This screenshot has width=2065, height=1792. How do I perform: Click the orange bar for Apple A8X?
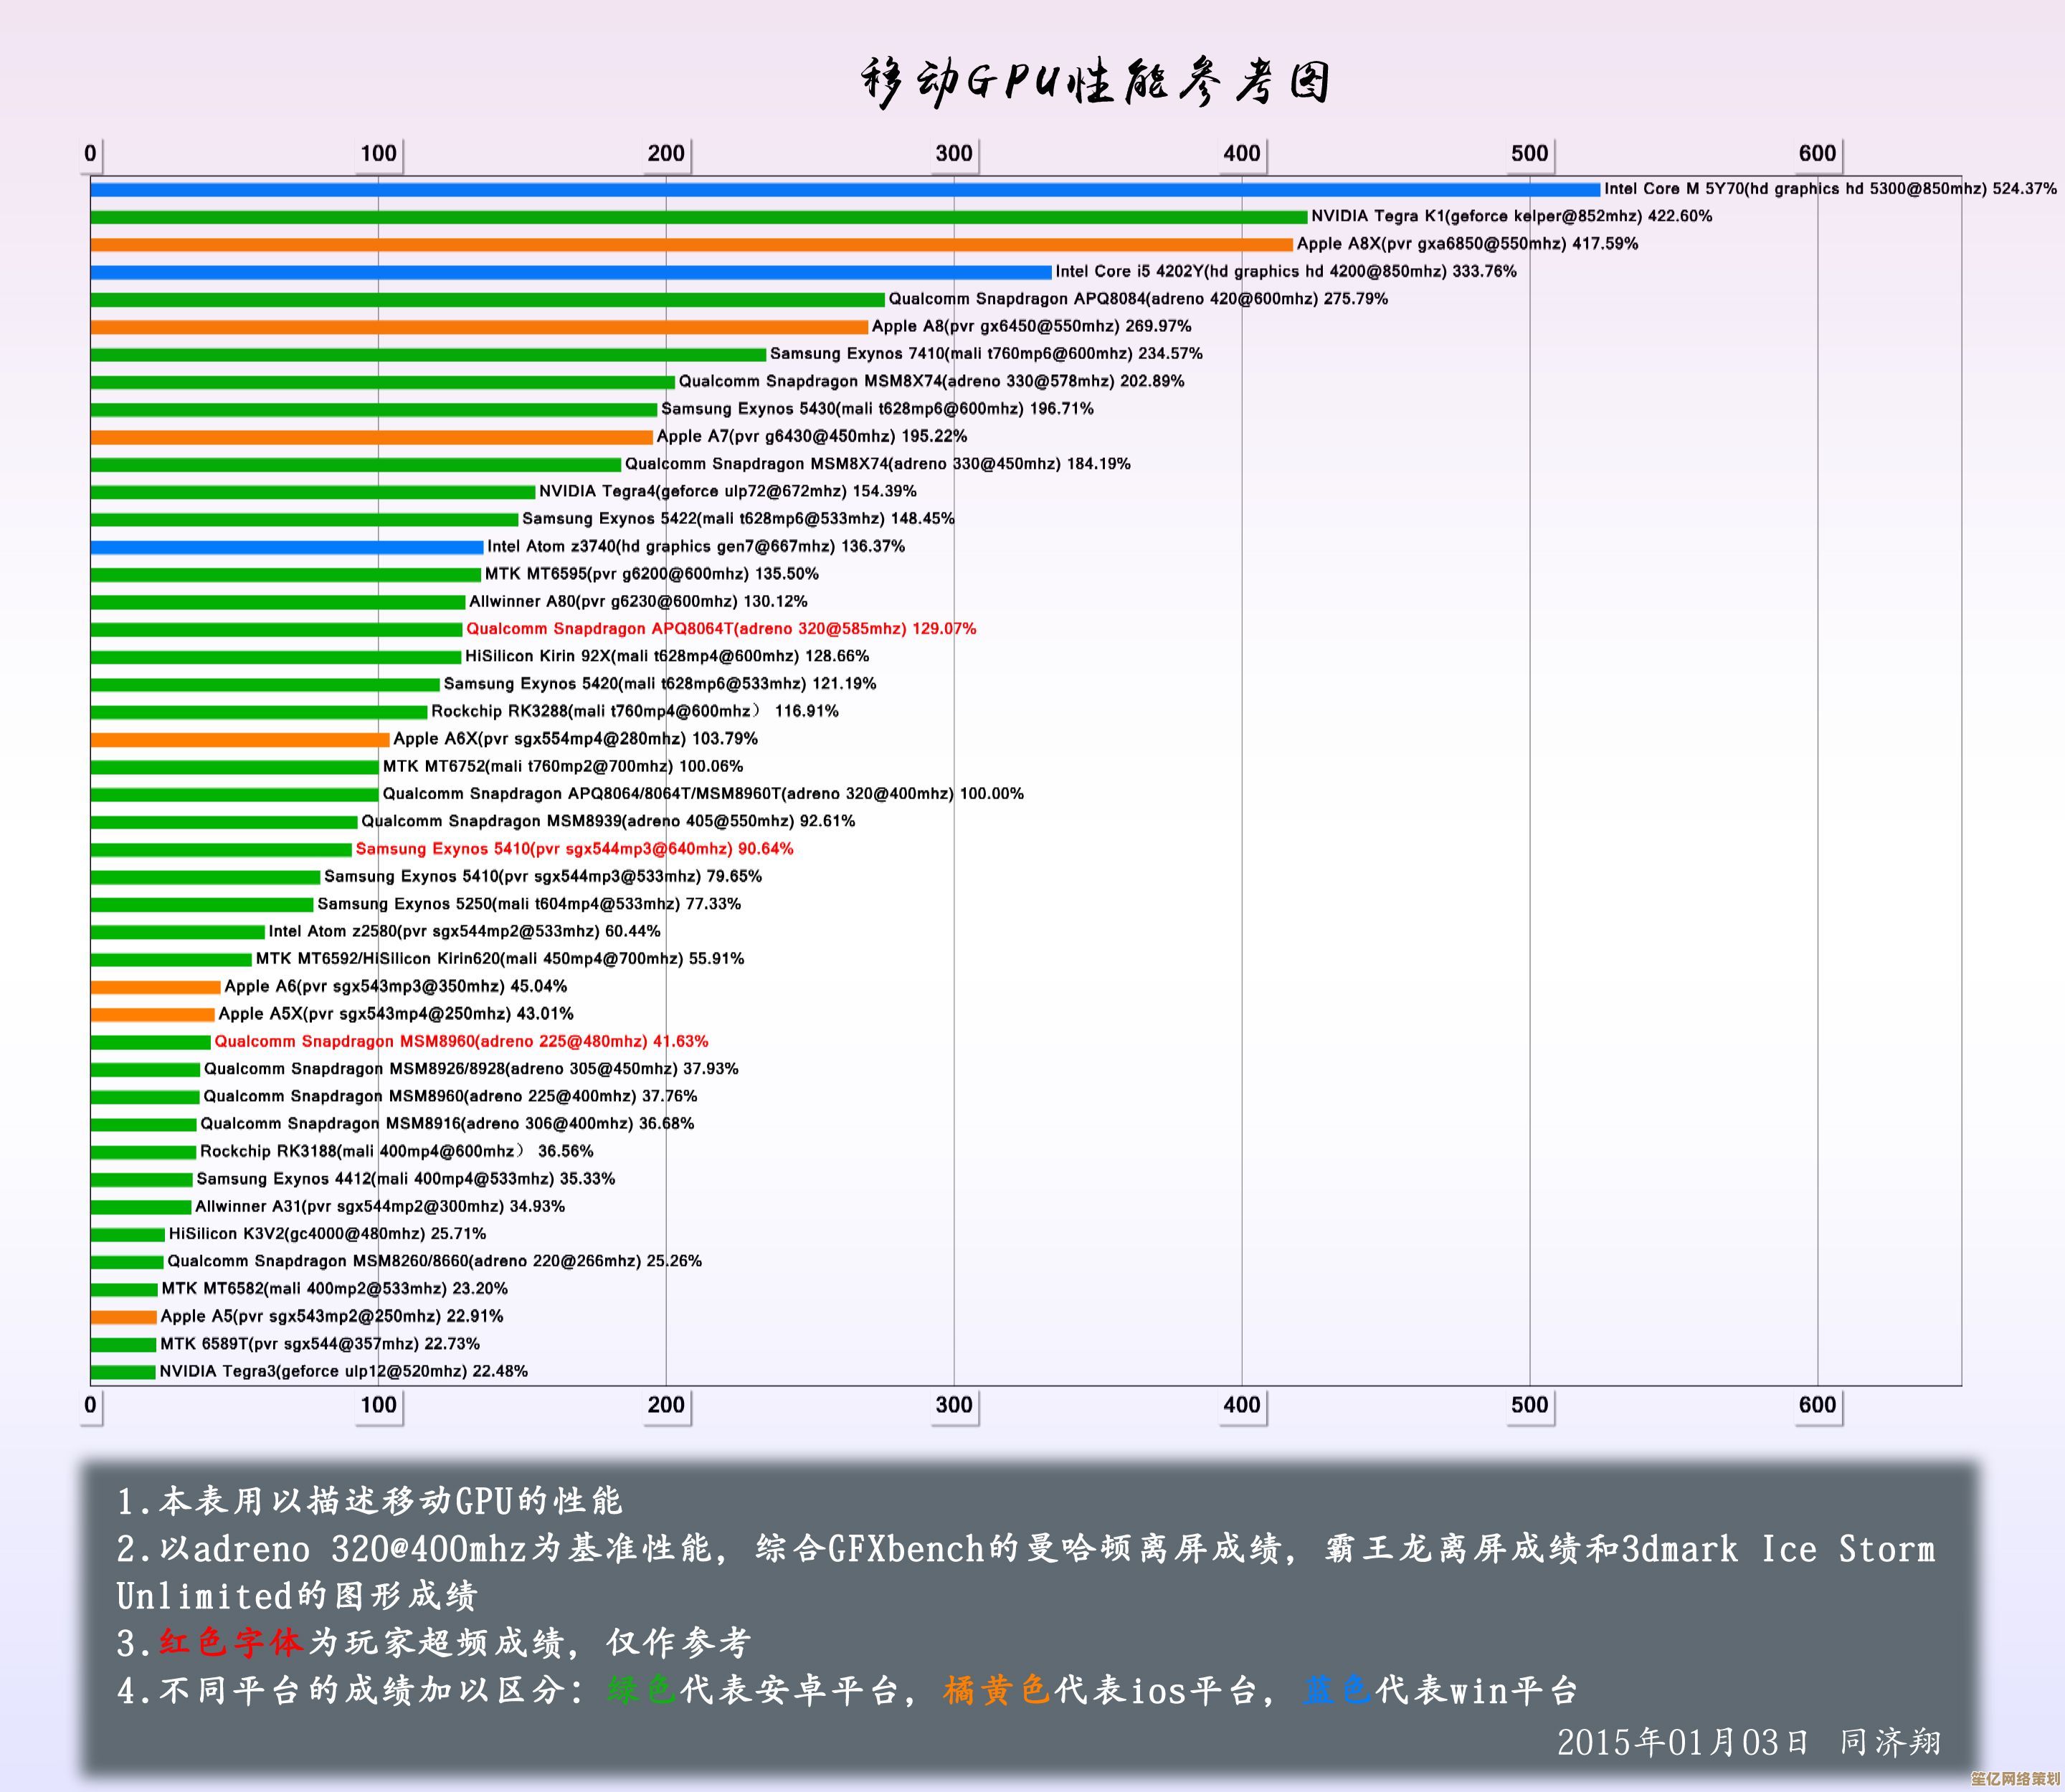click(x=691, y=244)
